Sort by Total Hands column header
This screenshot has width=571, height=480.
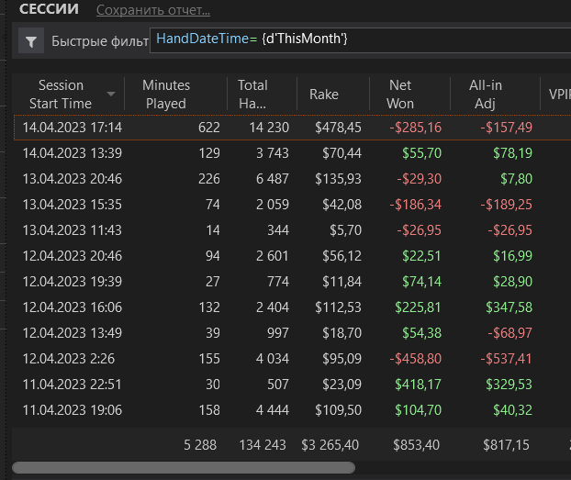252,95
